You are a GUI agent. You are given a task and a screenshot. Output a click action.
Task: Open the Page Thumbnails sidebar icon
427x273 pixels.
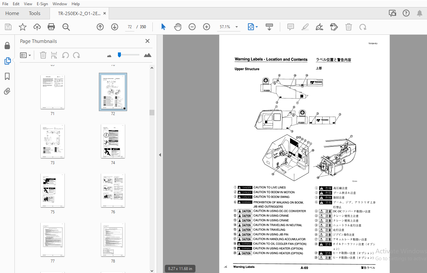point(7,61)
